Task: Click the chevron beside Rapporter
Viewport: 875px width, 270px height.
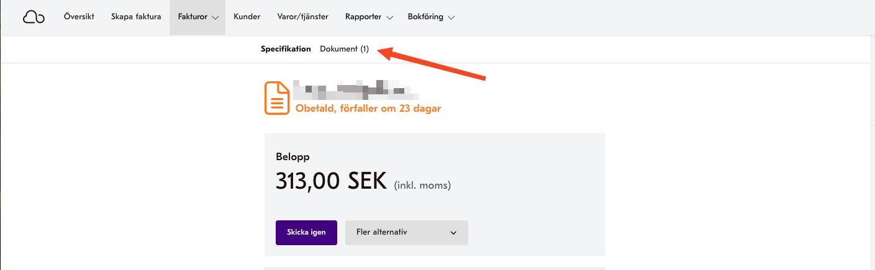Action: [389, 17]
